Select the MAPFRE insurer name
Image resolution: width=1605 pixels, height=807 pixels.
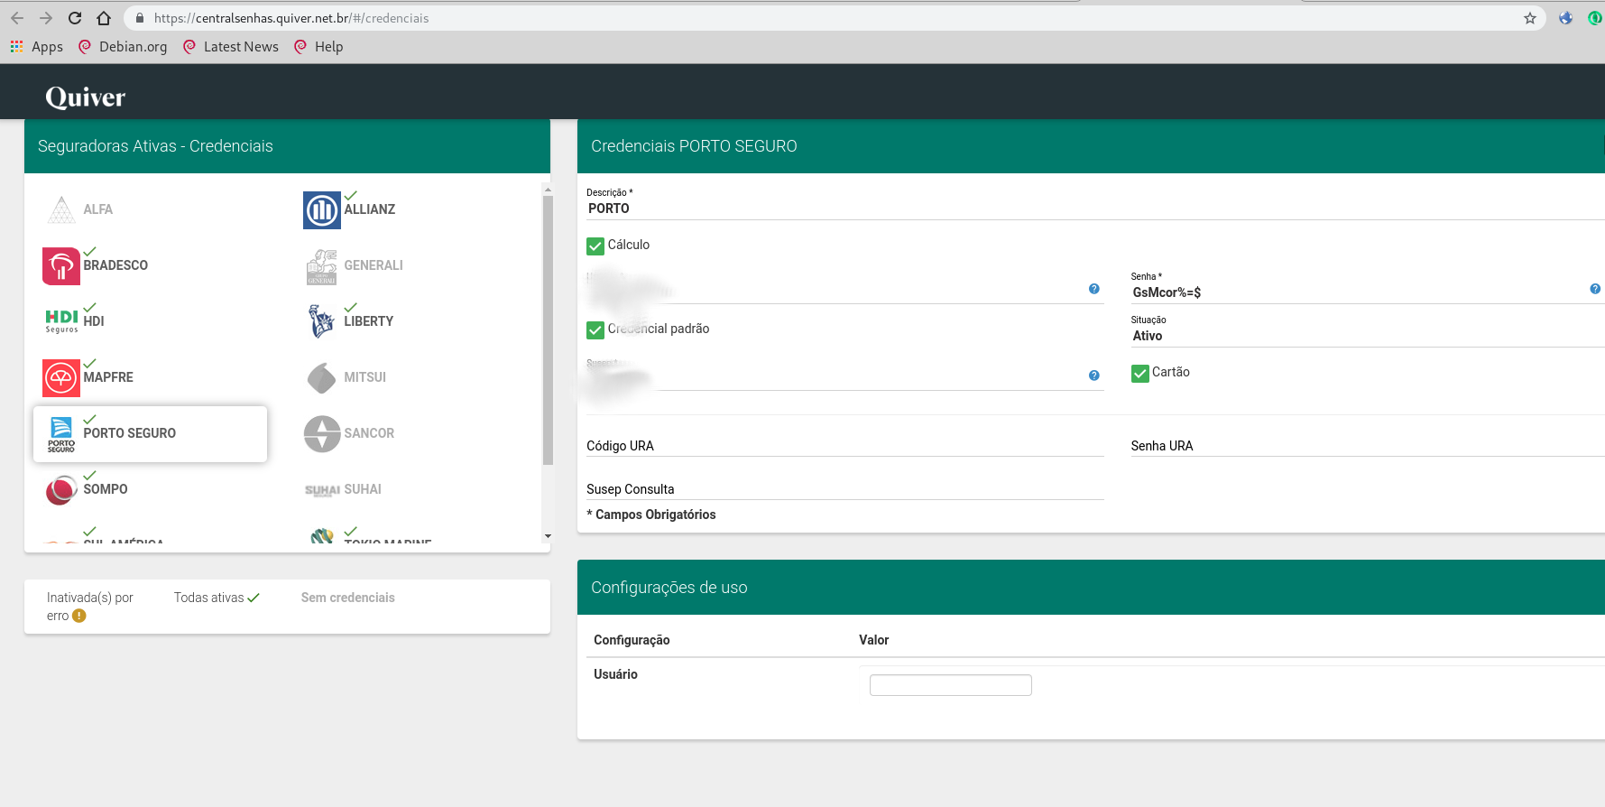[x=108, y=377]
